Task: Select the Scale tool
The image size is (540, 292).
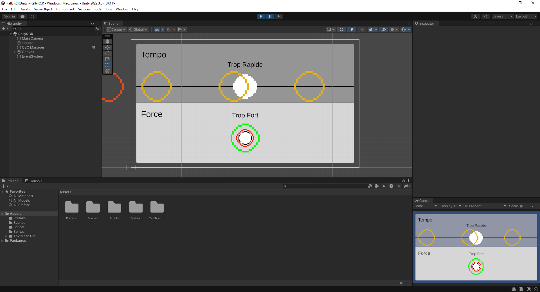Action: (x=107, y=59)
